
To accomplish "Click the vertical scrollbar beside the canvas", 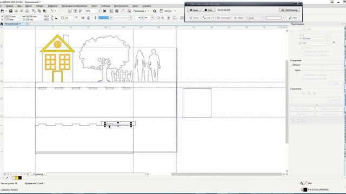I will pos(287,102).
